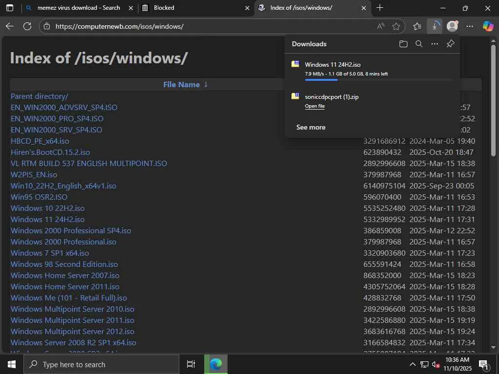499x374 pixels.
Task: Click Windows Server 2008 R2 SP1 x64.iso
Action: coord(74,343)
